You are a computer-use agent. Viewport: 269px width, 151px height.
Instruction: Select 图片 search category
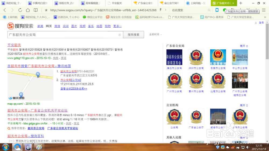point(74,26)
